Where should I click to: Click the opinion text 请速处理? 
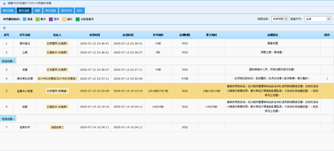(x=273, y=43)
